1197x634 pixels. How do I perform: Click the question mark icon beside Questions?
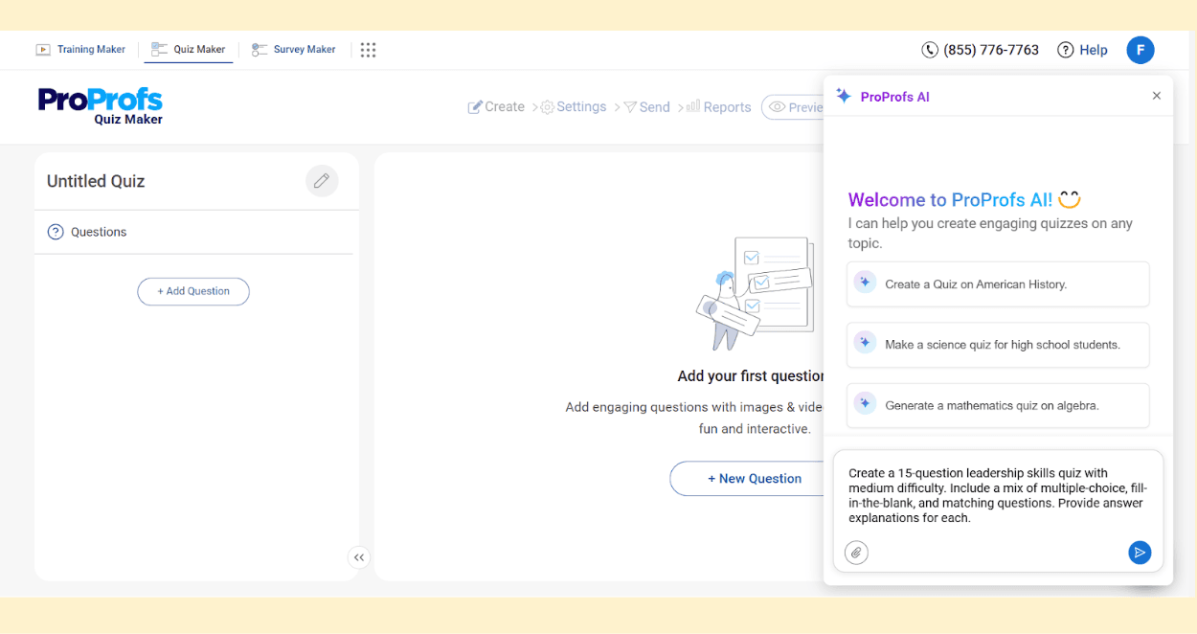56,232
